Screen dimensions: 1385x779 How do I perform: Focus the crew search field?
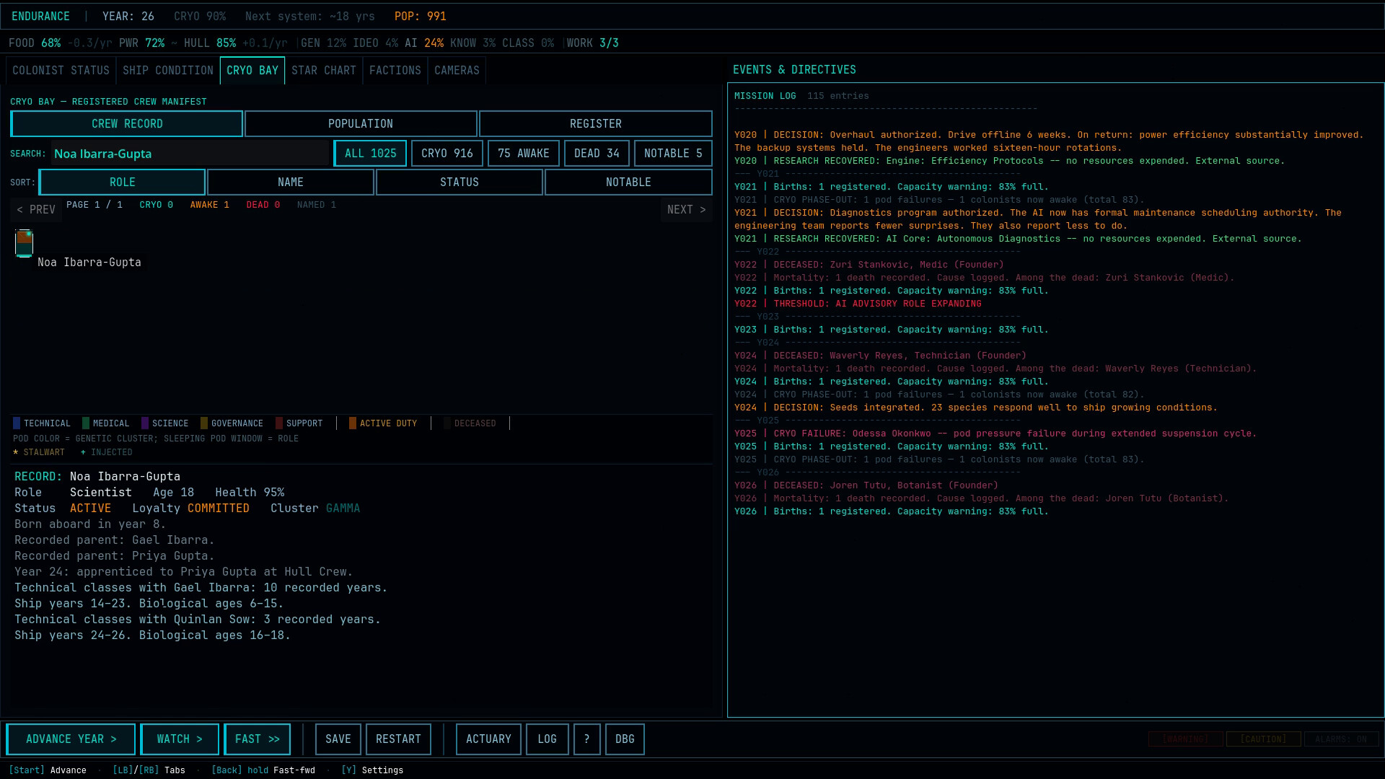point(190,154)
